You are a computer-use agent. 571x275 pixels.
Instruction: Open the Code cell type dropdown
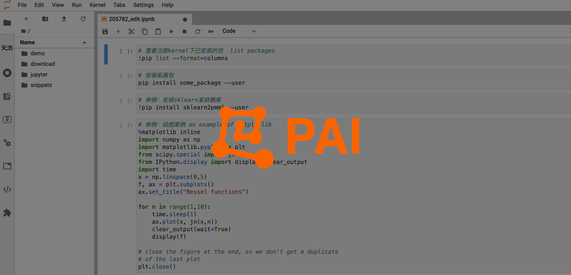coord(239,31)
